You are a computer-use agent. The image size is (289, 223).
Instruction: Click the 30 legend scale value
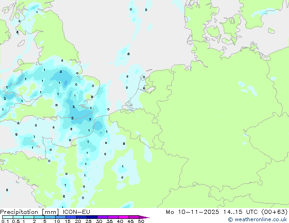click(99, 221)
